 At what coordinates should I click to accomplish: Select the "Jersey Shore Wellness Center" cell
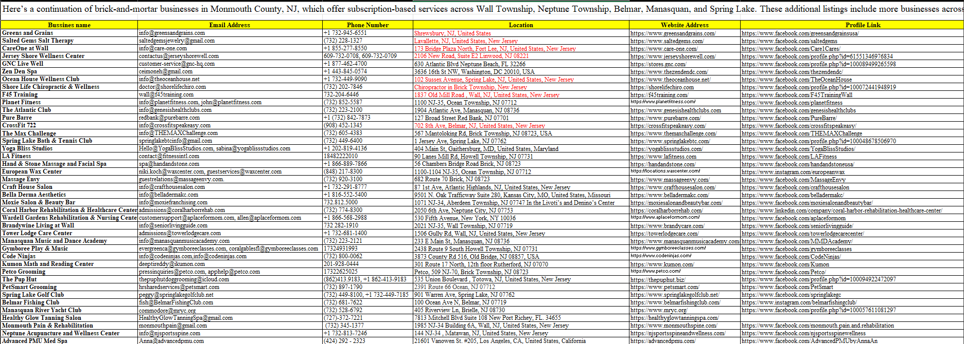coord(69,56)
